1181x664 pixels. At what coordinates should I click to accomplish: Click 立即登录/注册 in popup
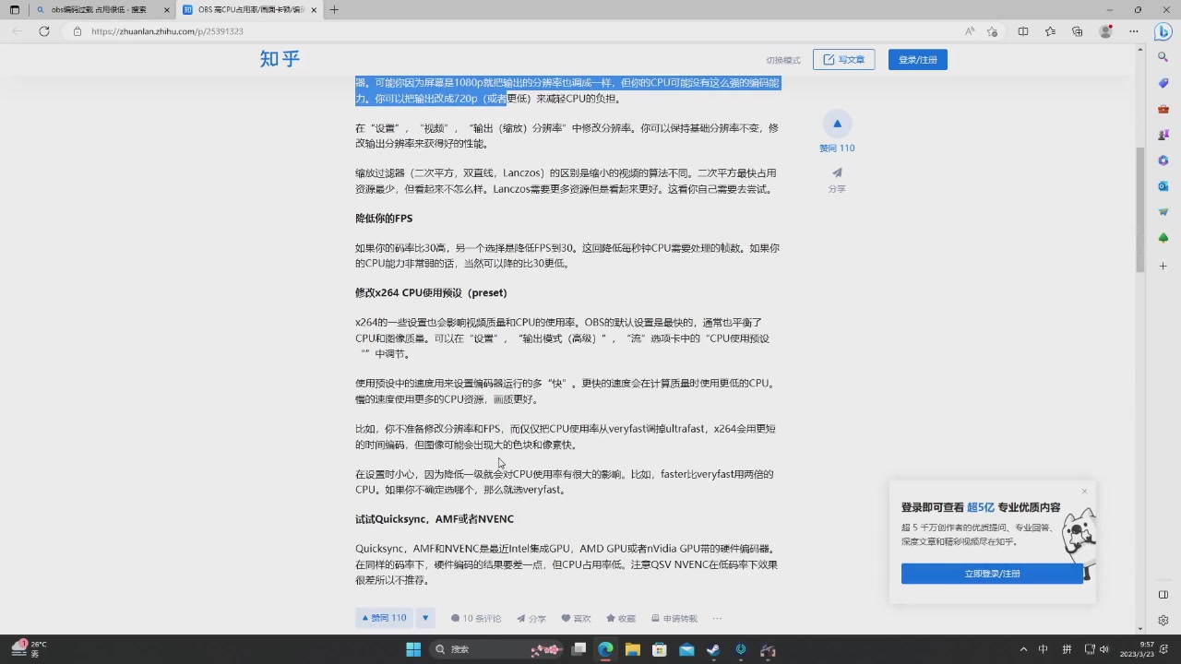(992, 574)
